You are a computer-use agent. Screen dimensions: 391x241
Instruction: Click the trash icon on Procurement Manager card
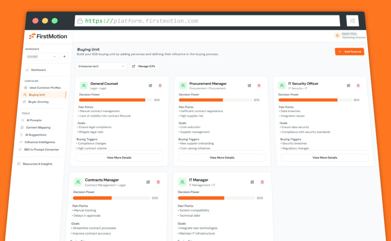click(259, 85)
